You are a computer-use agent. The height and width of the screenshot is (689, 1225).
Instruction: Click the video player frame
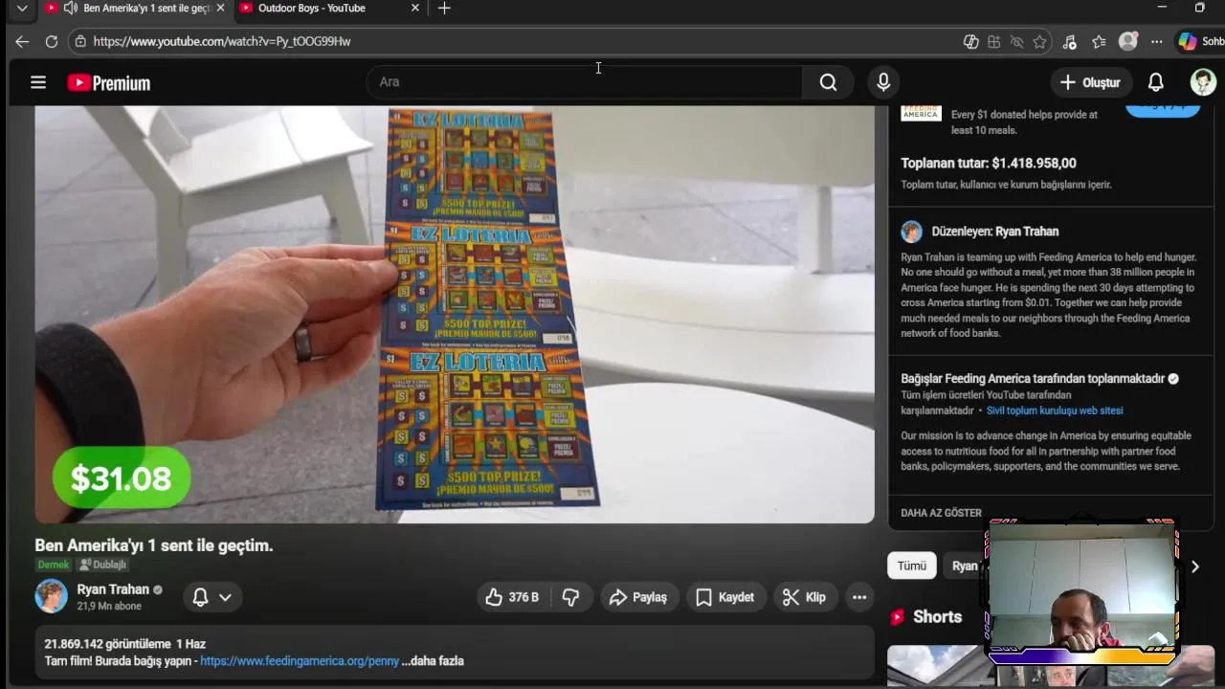455,314
